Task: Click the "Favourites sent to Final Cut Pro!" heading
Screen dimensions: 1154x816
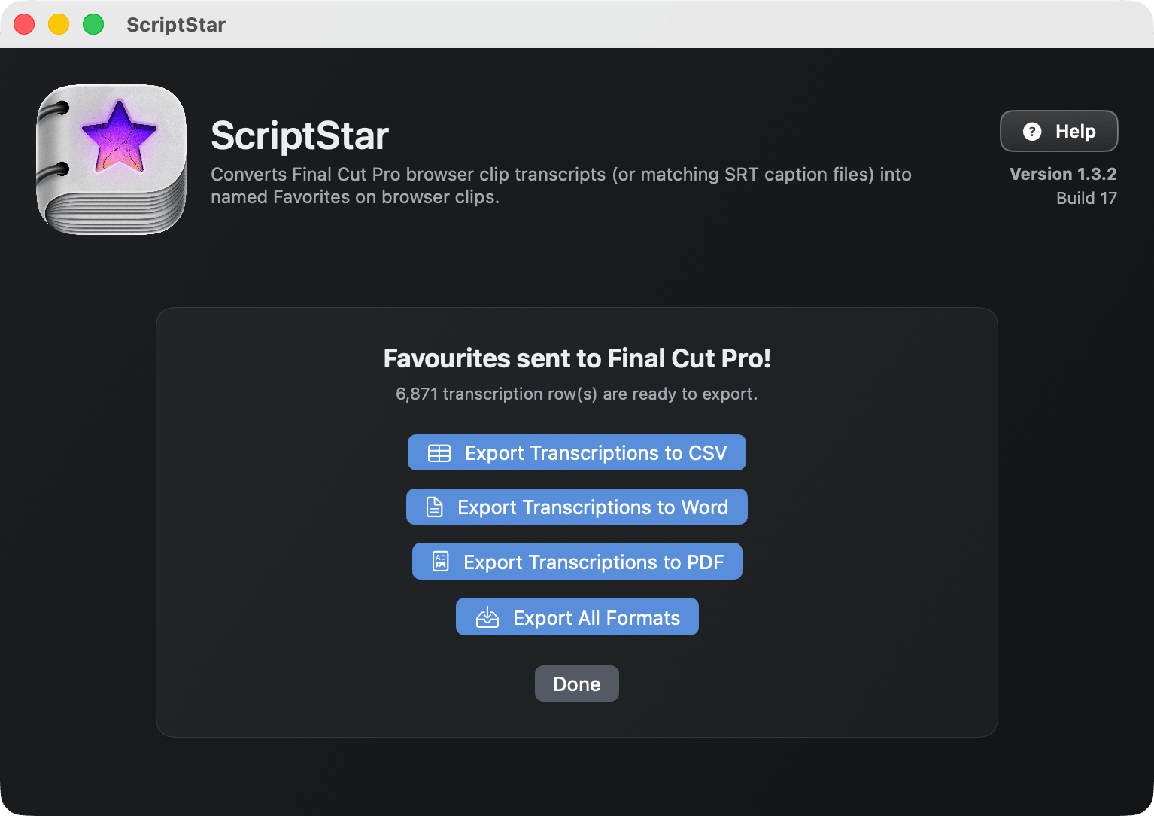Action: coord(577,358)
